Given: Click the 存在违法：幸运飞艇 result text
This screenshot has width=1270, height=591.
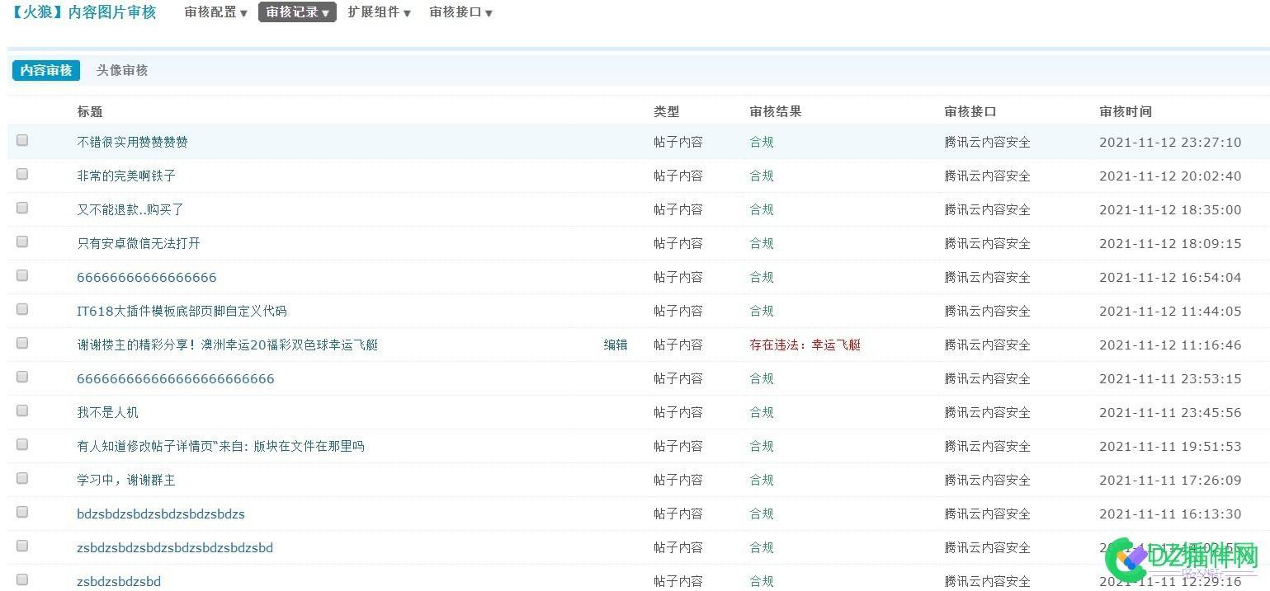Looking at the screenshot, I should 805,345.
